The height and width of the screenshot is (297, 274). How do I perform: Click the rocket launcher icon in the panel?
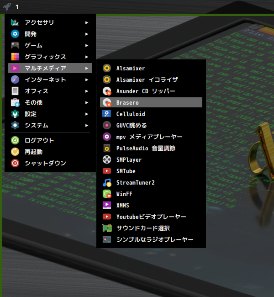click(x=7, y=7)
